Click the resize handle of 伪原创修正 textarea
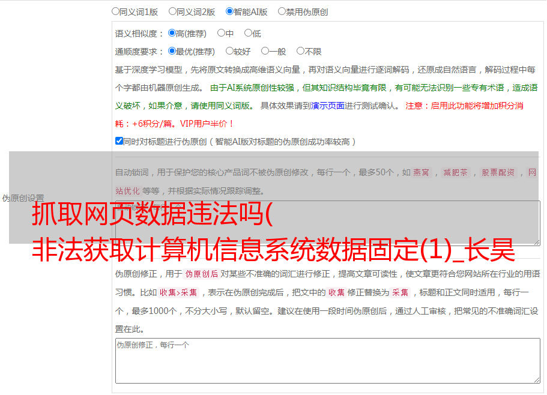This screenshot has height=395, width=547. pyautogui.click(x=537, y=381)
